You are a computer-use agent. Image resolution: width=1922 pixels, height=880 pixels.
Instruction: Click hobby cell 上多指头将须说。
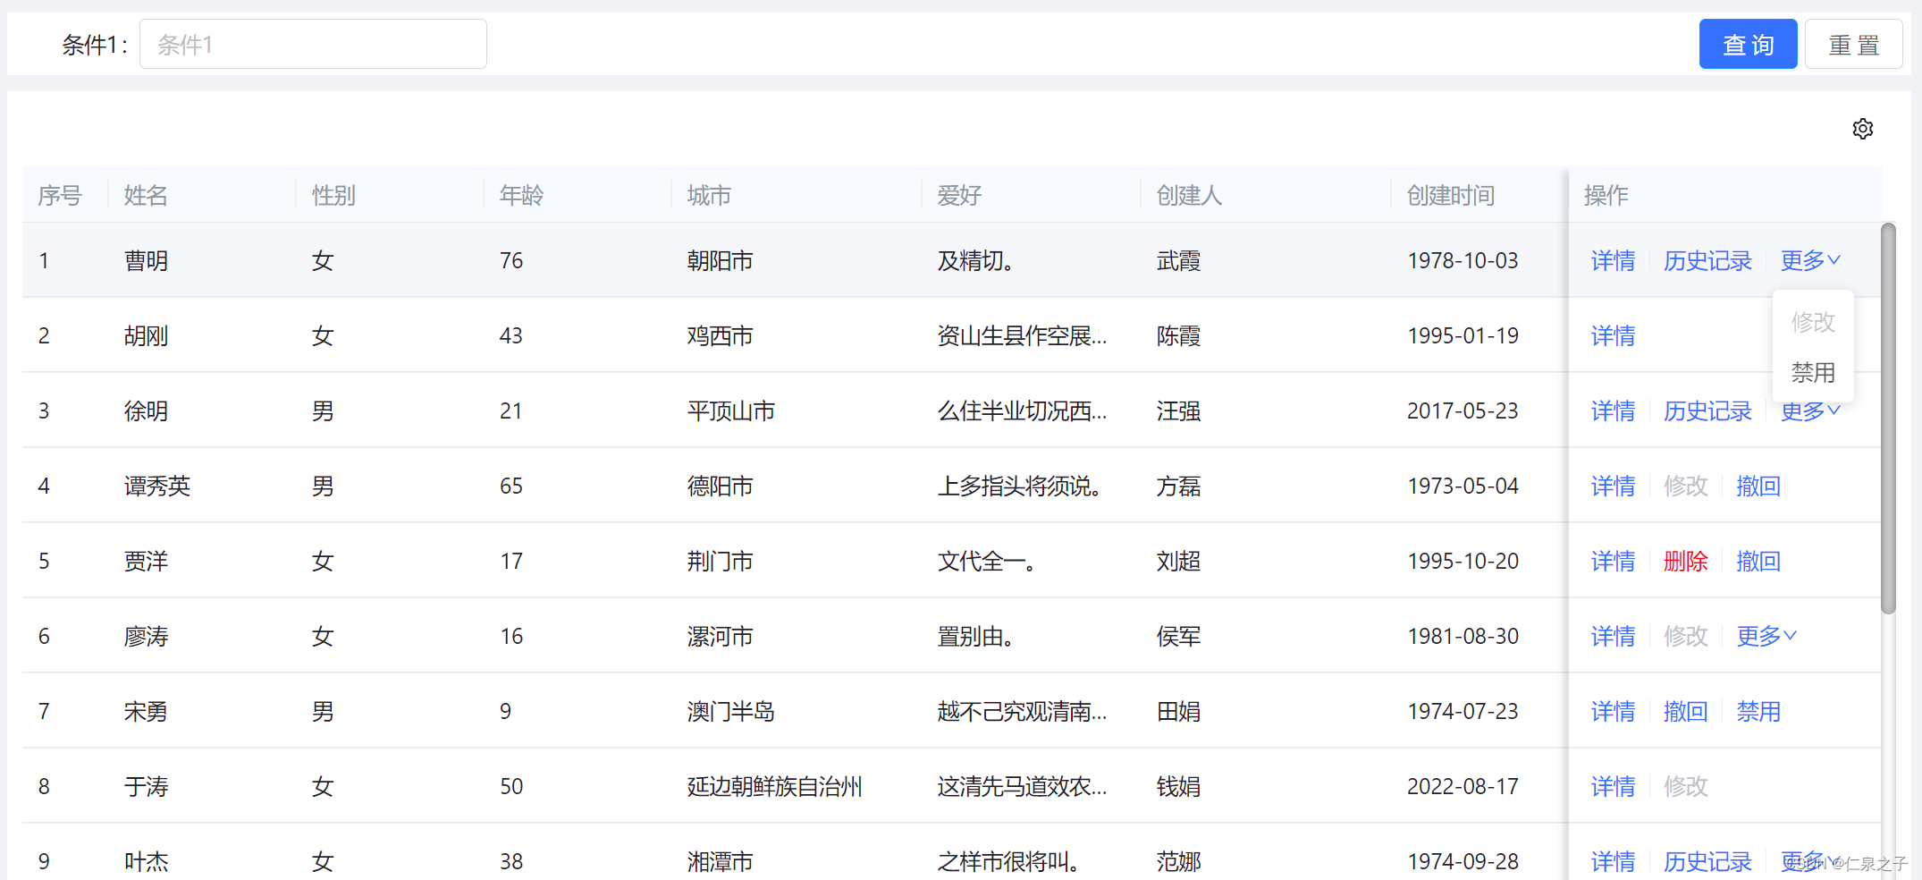(x=1019, y=486)
